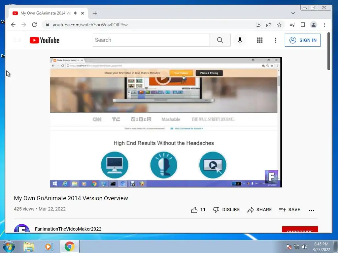Open media controls in Chrome toolbar
This screenshot has width=338, height=253.
click(292, 25)
